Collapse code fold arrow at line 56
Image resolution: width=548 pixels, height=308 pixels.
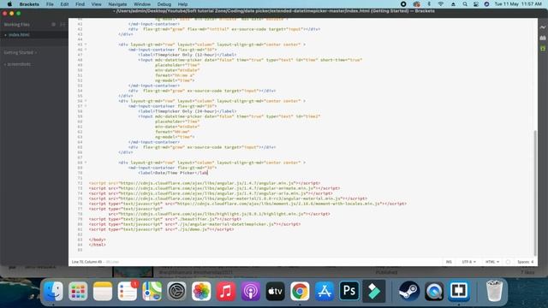86,101
